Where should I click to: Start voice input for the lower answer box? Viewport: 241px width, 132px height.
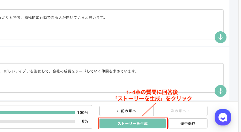point(220,91)
